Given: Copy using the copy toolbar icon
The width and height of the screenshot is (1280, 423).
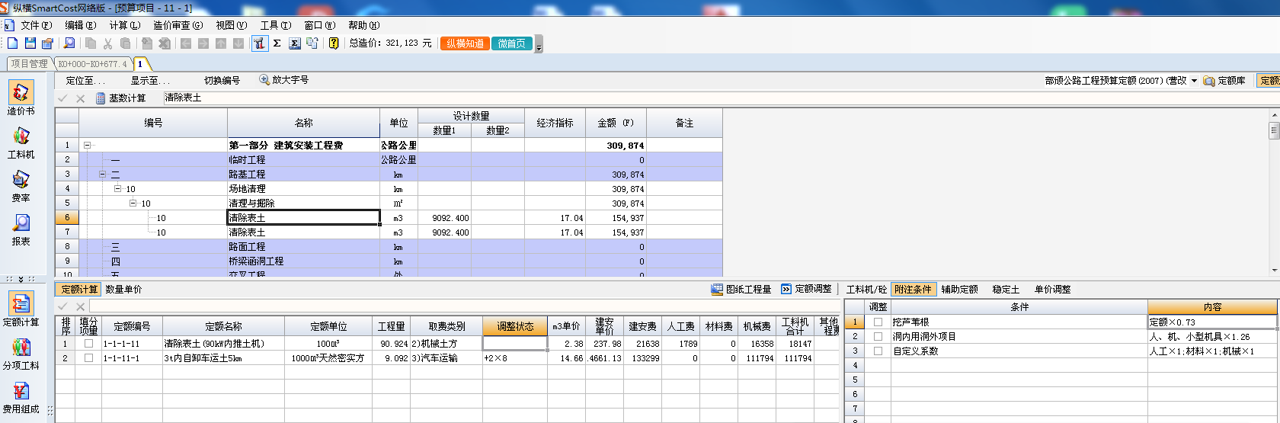Looking at the screenshot, I should (x=91, y=43).
